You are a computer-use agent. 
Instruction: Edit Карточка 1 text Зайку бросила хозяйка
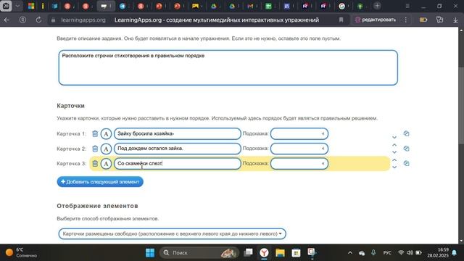177,133
